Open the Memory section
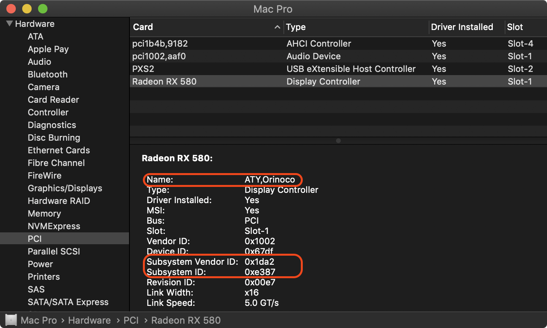 44,213
